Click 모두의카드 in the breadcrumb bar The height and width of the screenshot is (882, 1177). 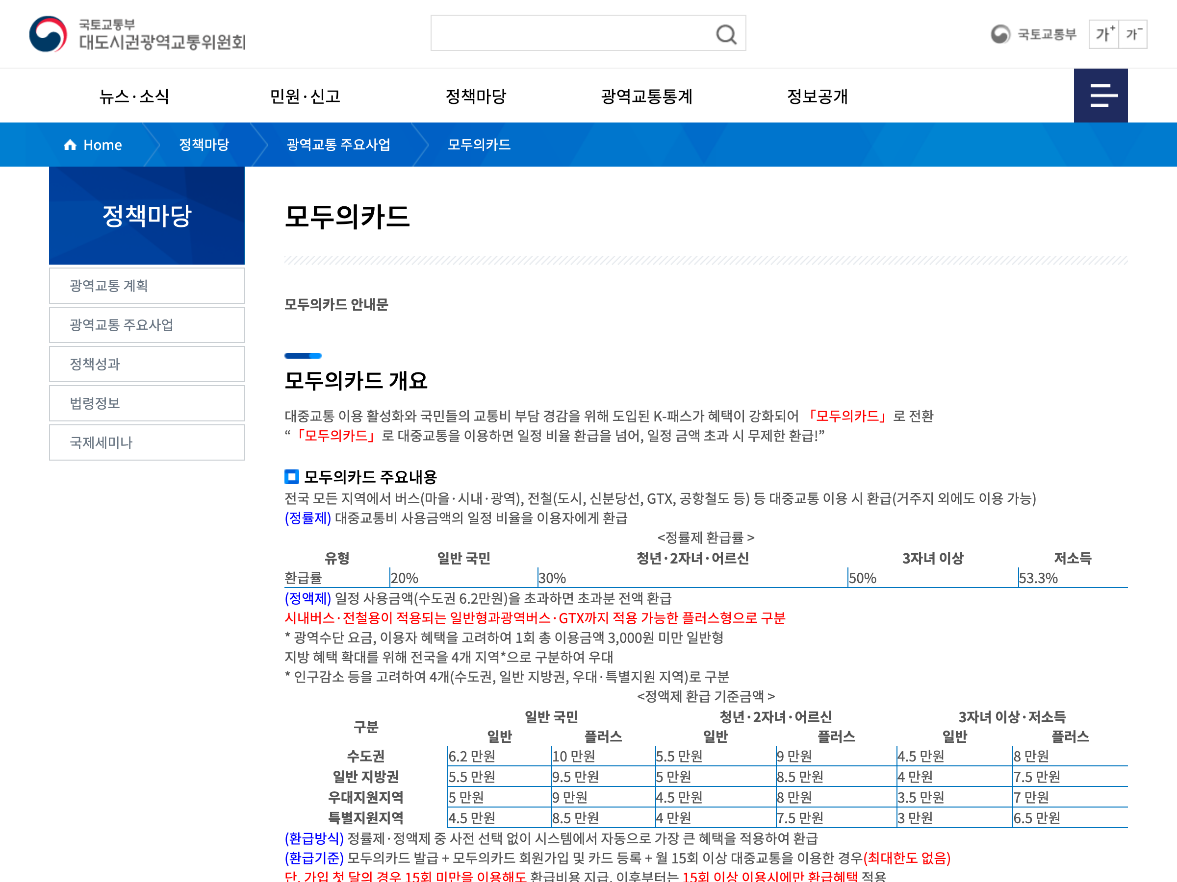(479, 145)
